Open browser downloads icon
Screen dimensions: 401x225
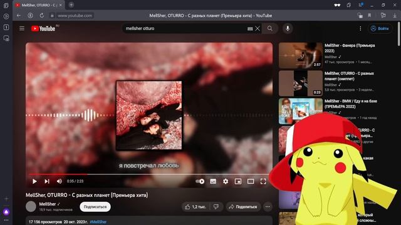395,16
